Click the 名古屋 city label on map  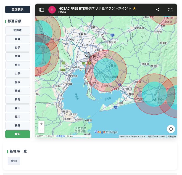[91, 56]
